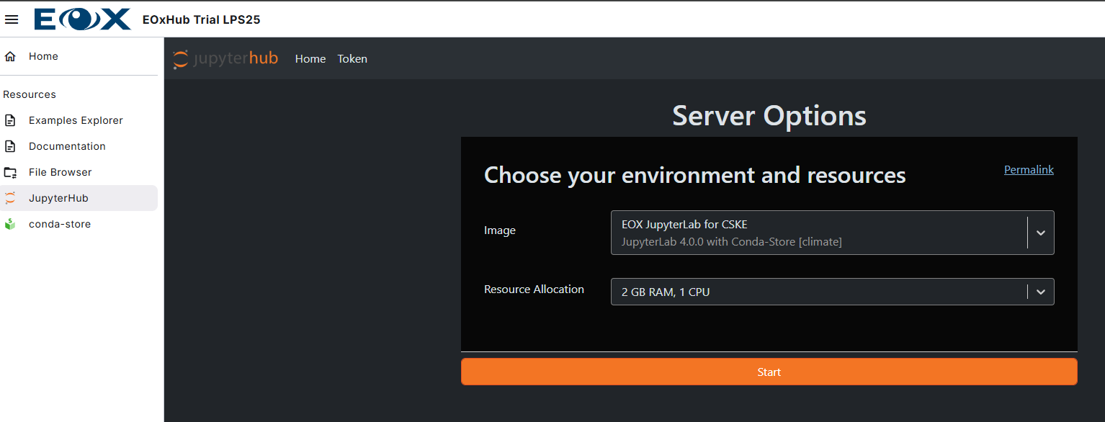
Task: Click the Home house icon in sidebar
Action: coord(10,56)
